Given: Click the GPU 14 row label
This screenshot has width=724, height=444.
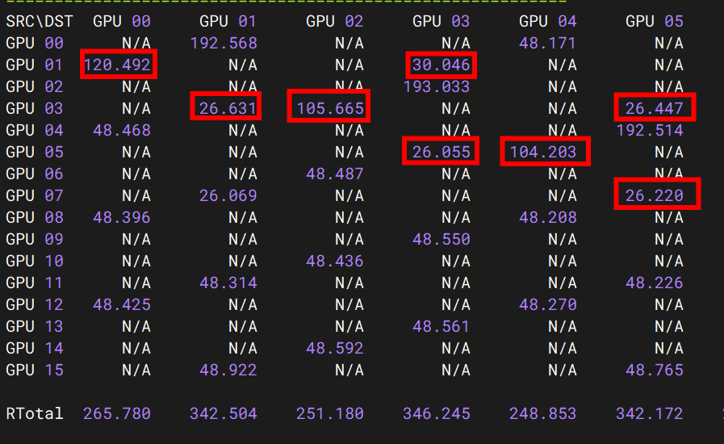Looking at the screenshot, I should tap(35, 348).
